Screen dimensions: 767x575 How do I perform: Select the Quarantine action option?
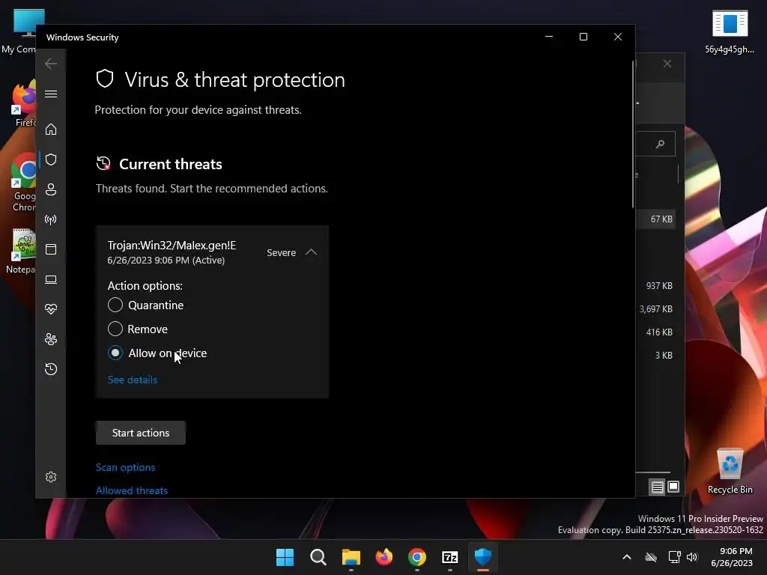point(115,305)
